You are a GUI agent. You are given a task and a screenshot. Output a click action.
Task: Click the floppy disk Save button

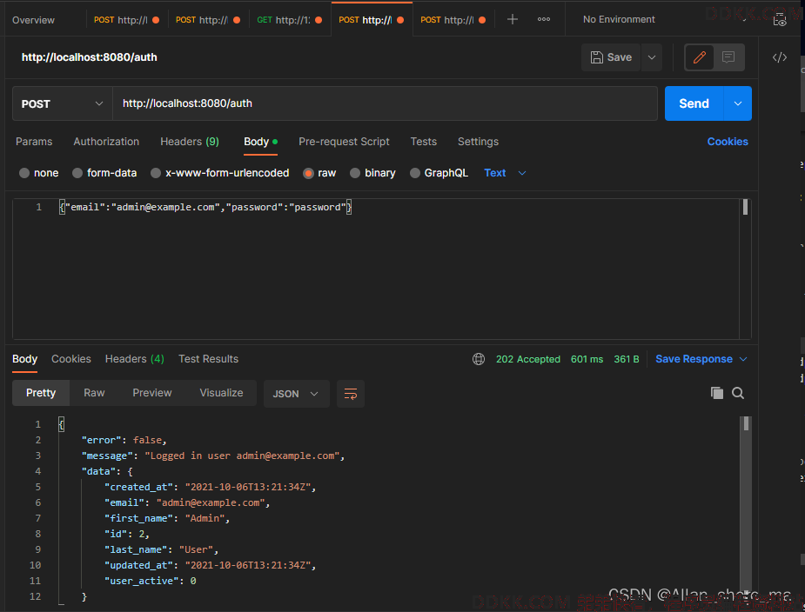(611, 57)
